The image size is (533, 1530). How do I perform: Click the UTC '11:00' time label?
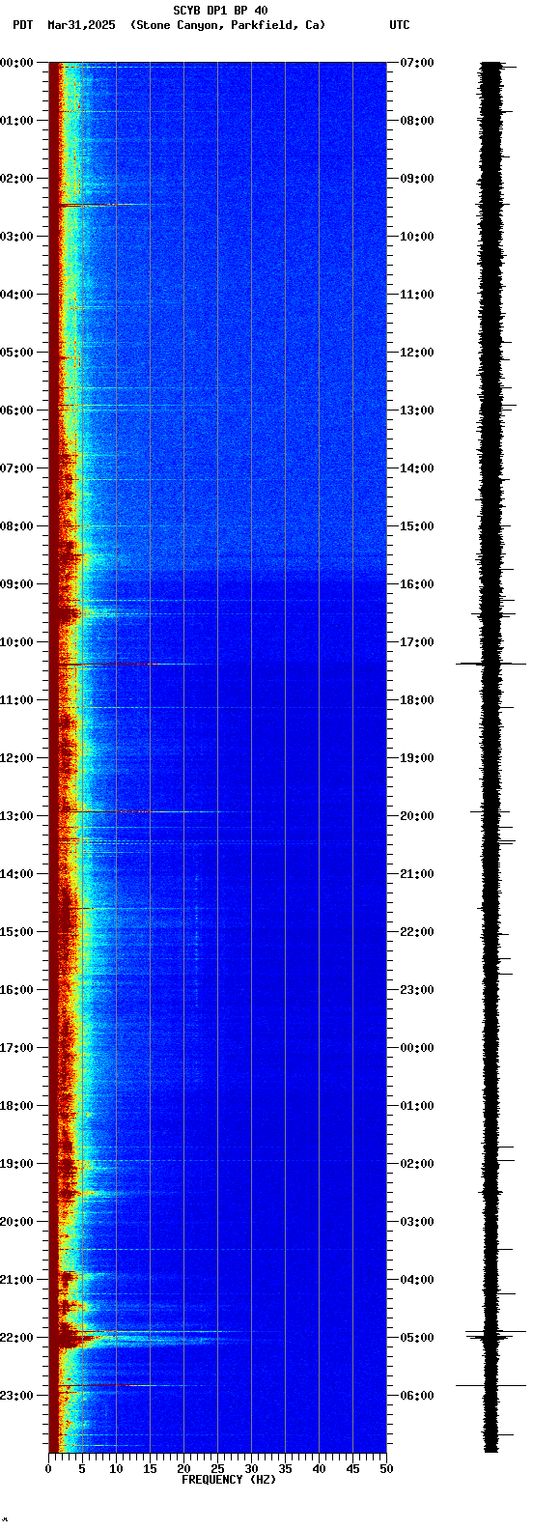click(x=417, y=295)
